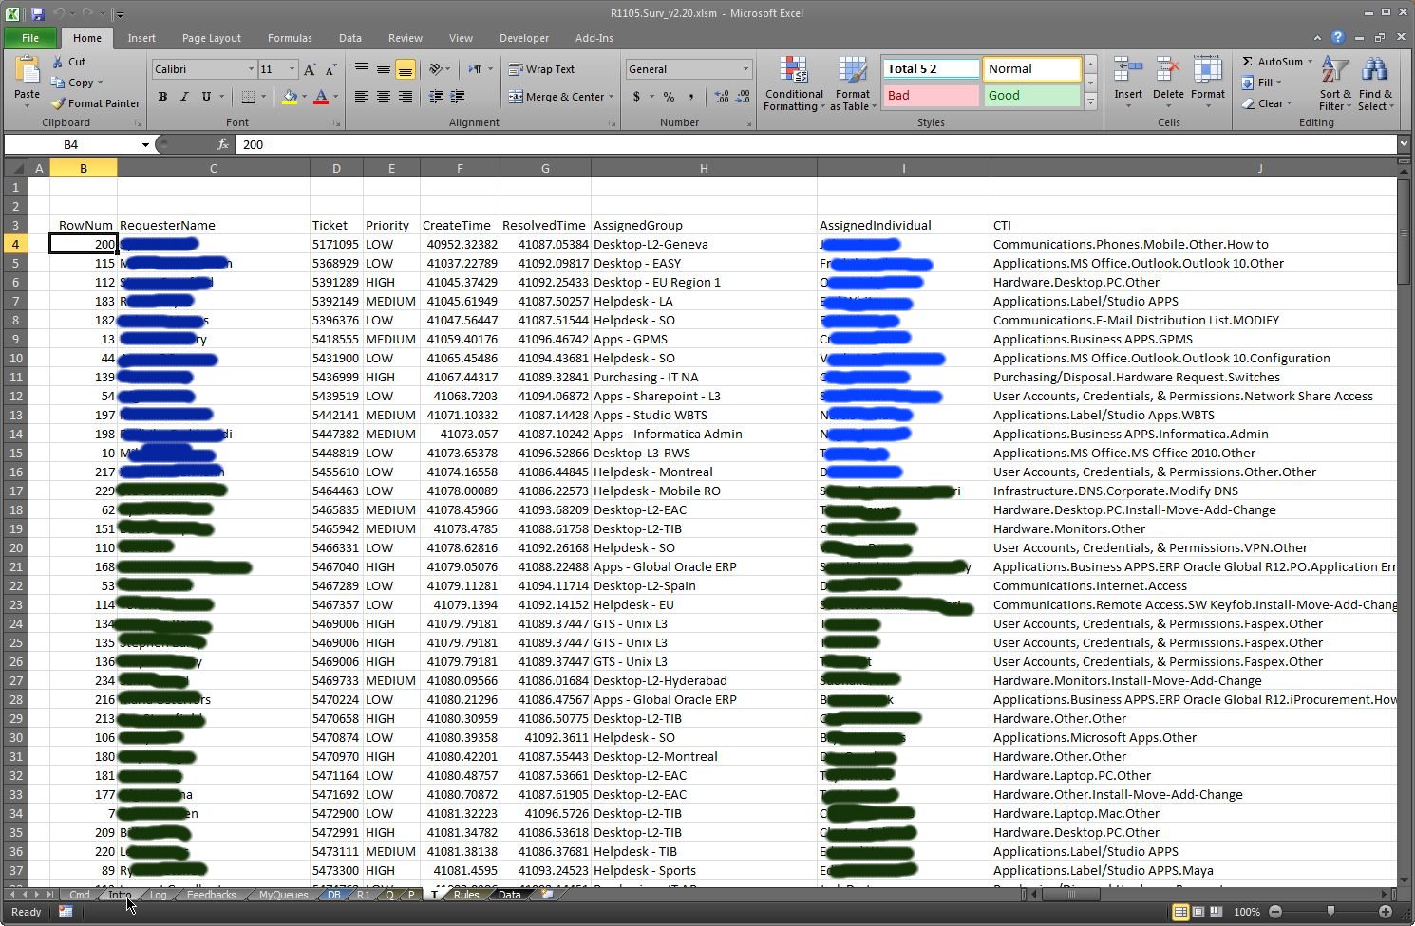Open Format as Table gallery
This screenshot has width=1415, height=926.
(852, 83)
